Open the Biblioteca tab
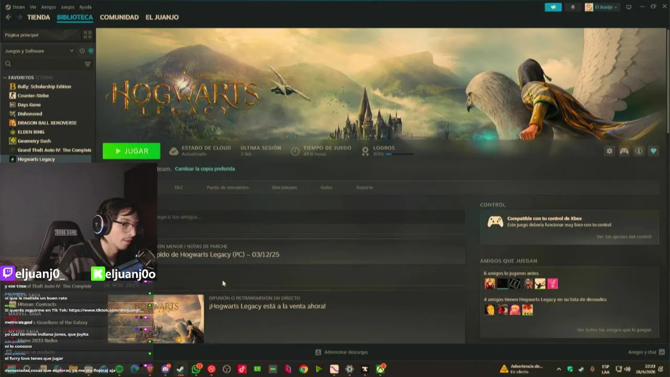This screenshot has width=670, height=377. click(x=75, y=17)
